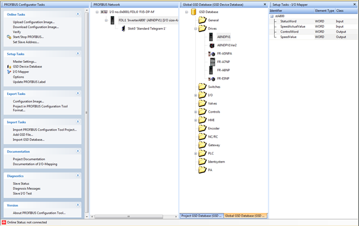Click the horizontal scrollbar in PROFIBUS Network
The height and width of the screenshot is (226, 359).
(x=134, y=217)
